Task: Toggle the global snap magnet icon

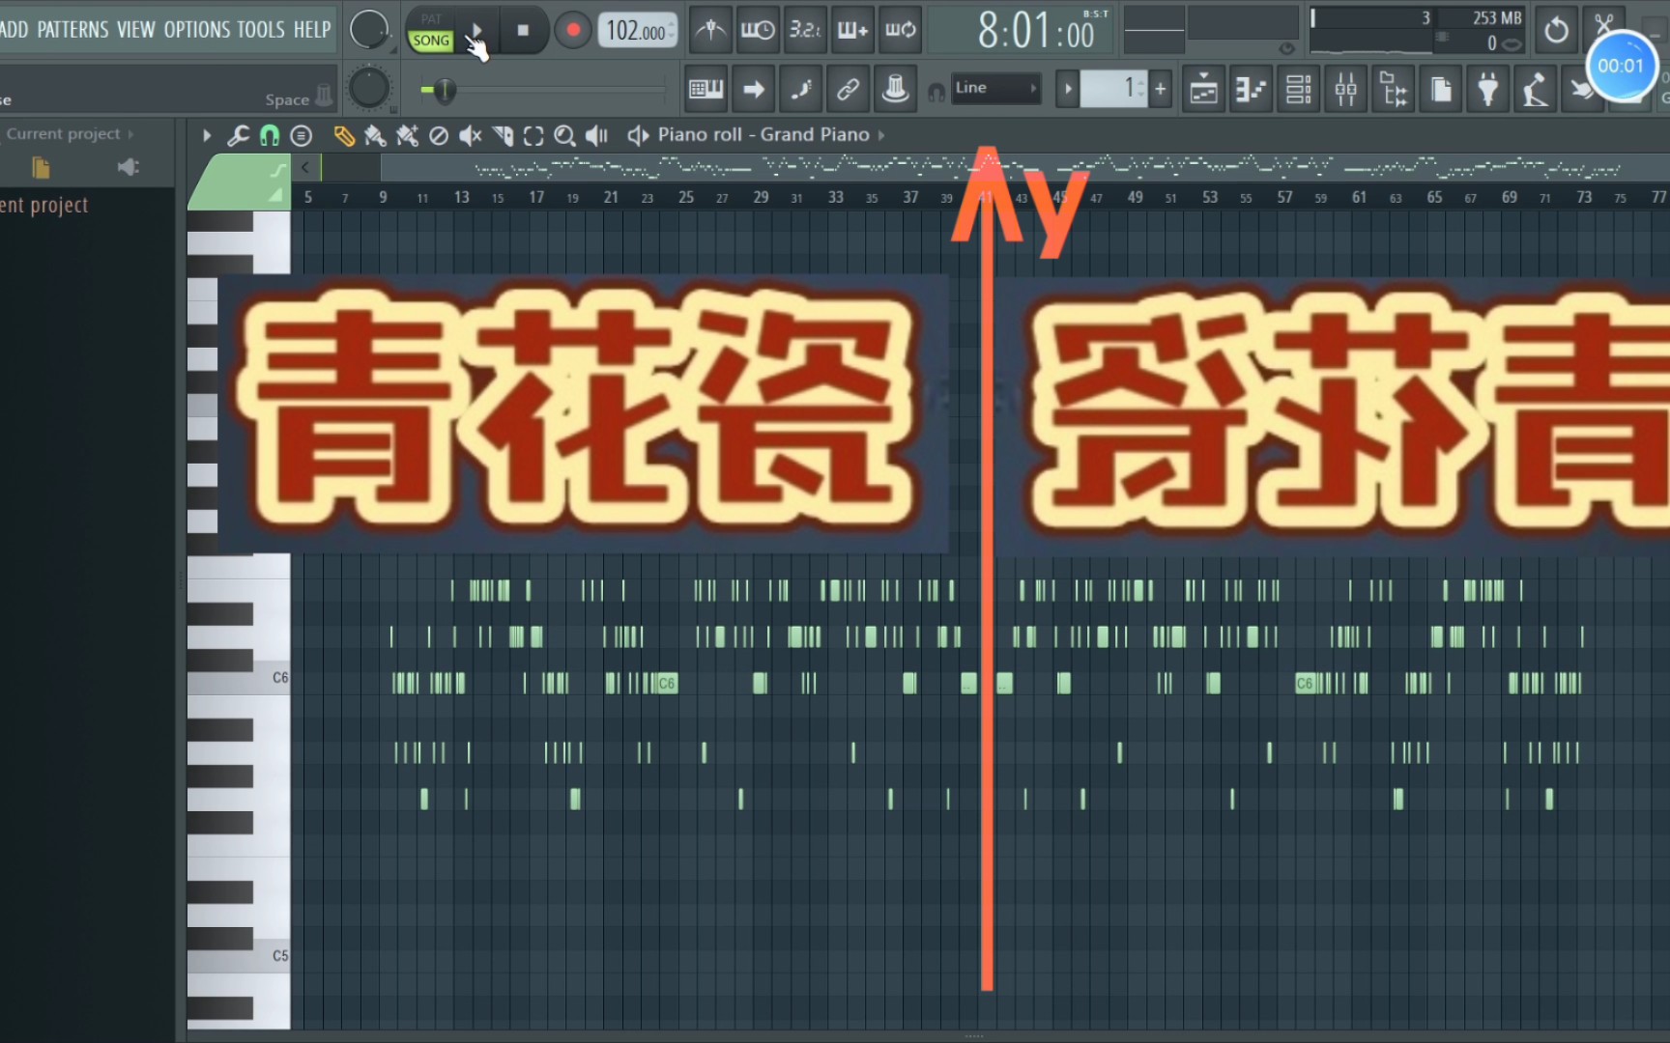Action: (936, 92)
